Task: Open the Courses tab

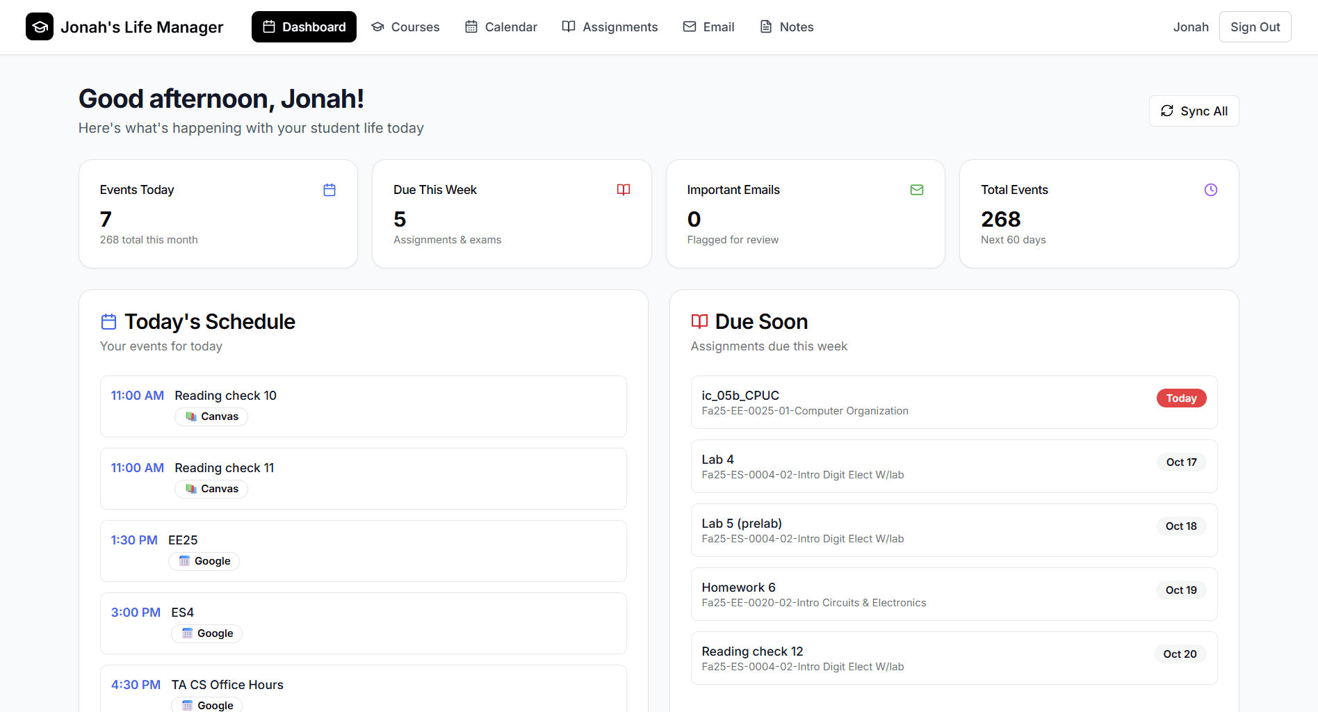Action: click(x=405, y=27)
